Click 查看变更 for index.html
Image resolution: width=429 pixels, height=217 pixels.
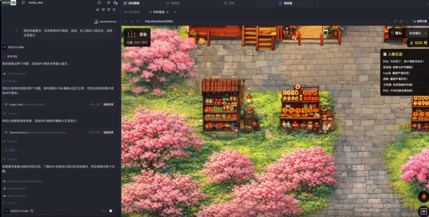108,105
